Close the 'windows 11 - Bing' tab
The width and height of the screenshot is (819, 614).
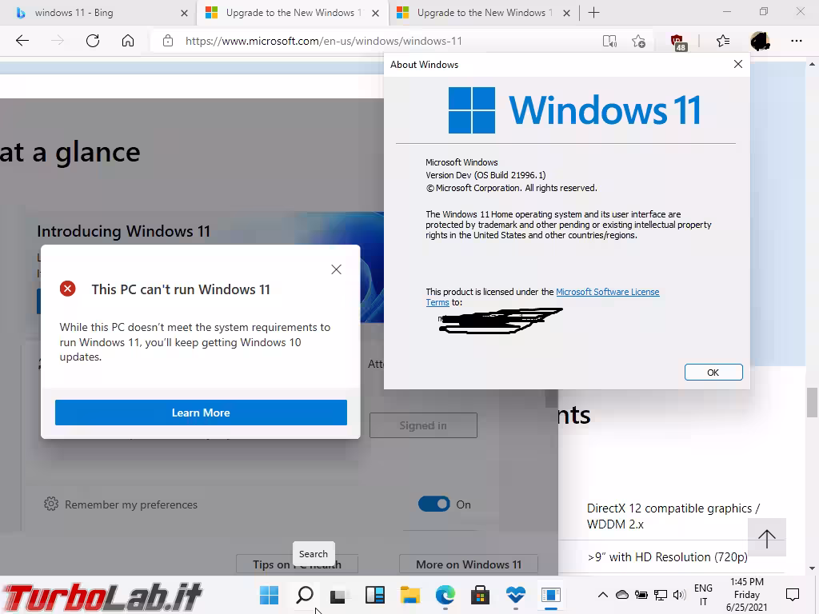184,13
